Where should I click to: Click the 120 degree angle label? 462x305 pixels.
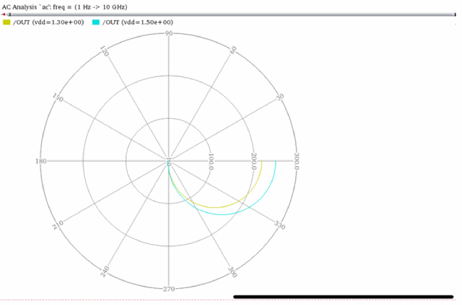coord(104,51)
